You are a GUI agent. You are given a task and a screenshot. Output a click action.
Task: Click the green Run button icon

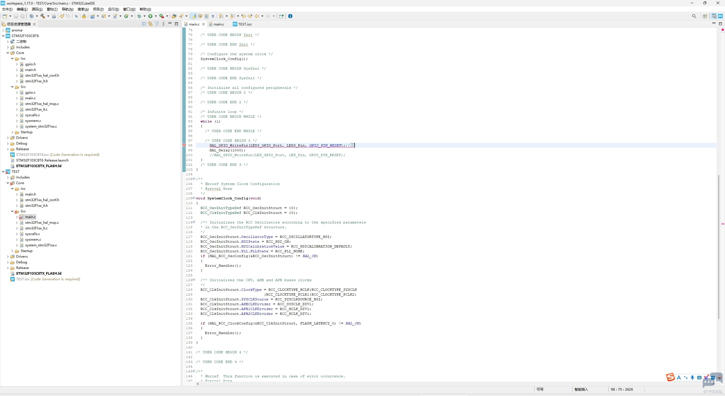click(150, 16)
